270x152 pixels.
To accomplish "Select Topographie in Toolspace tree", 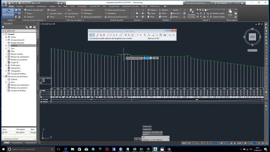I will tap(16, 71).
